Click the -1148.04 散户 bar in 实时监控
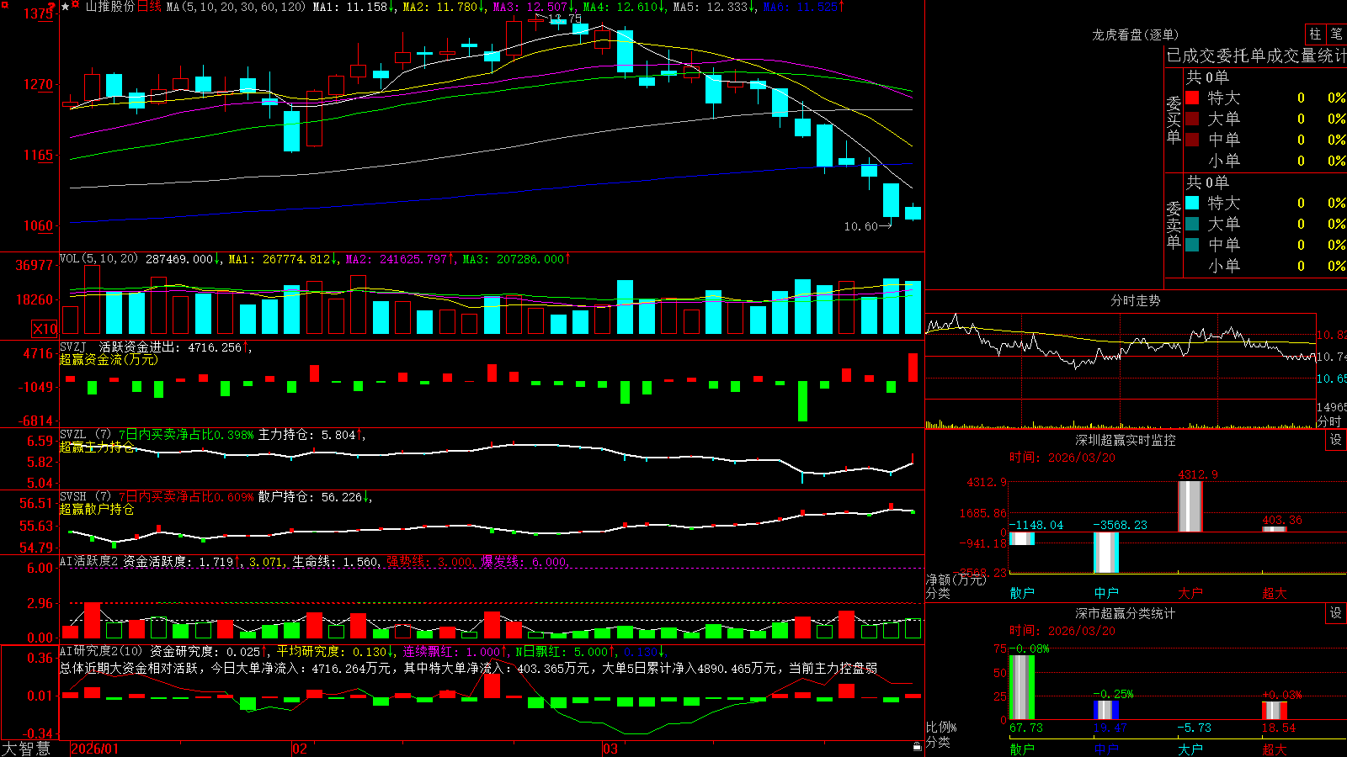The height and width of the screenshot is (757, 1347). coord(1021,538)
